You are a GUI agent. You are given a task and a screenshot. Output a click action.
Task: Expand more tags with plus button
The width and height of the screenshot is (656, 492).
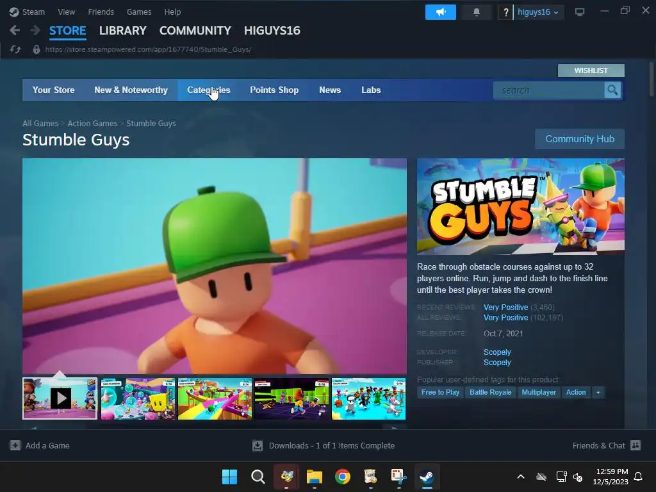(x=598, y=393)
